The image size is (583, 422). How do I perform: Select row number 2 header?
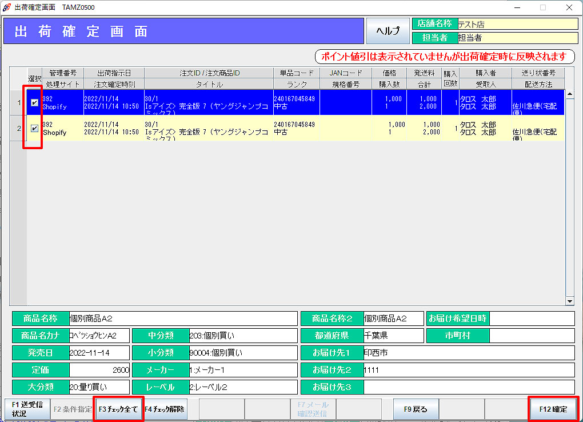pyautogui.click(x=18, y=129)
